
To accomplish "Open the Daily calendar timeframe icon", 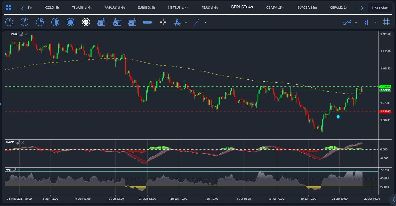I will tap(101, 22).
